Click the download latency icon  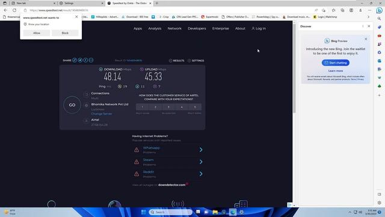[x=137, y=86]
